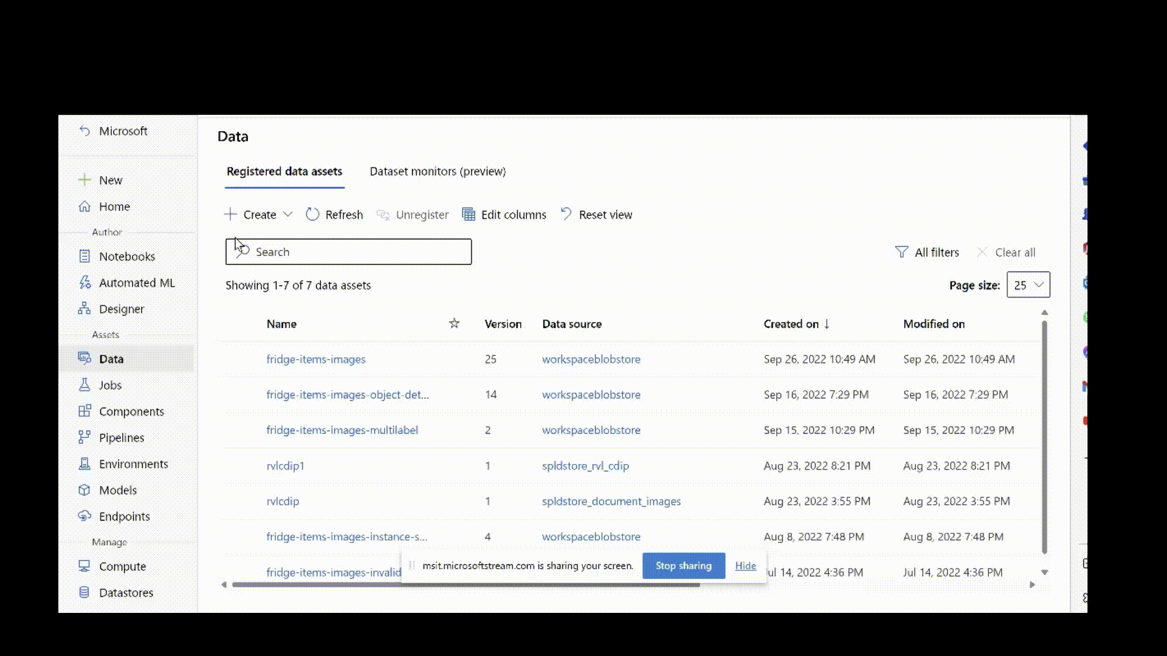The height and width of the screenshot is (656, 1167).
Task: Navigate to Pipelines section
Action: 121,437
